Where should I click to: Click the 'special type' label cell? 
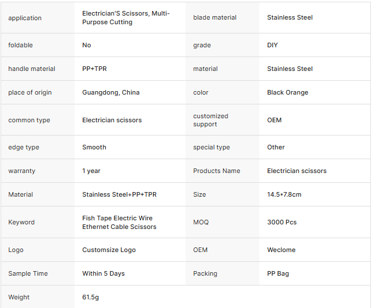(x=211, y=147)
